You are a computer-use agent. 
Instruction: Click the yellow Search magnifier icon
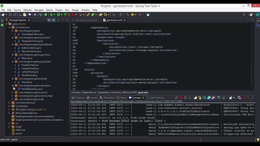pos(105,15)
